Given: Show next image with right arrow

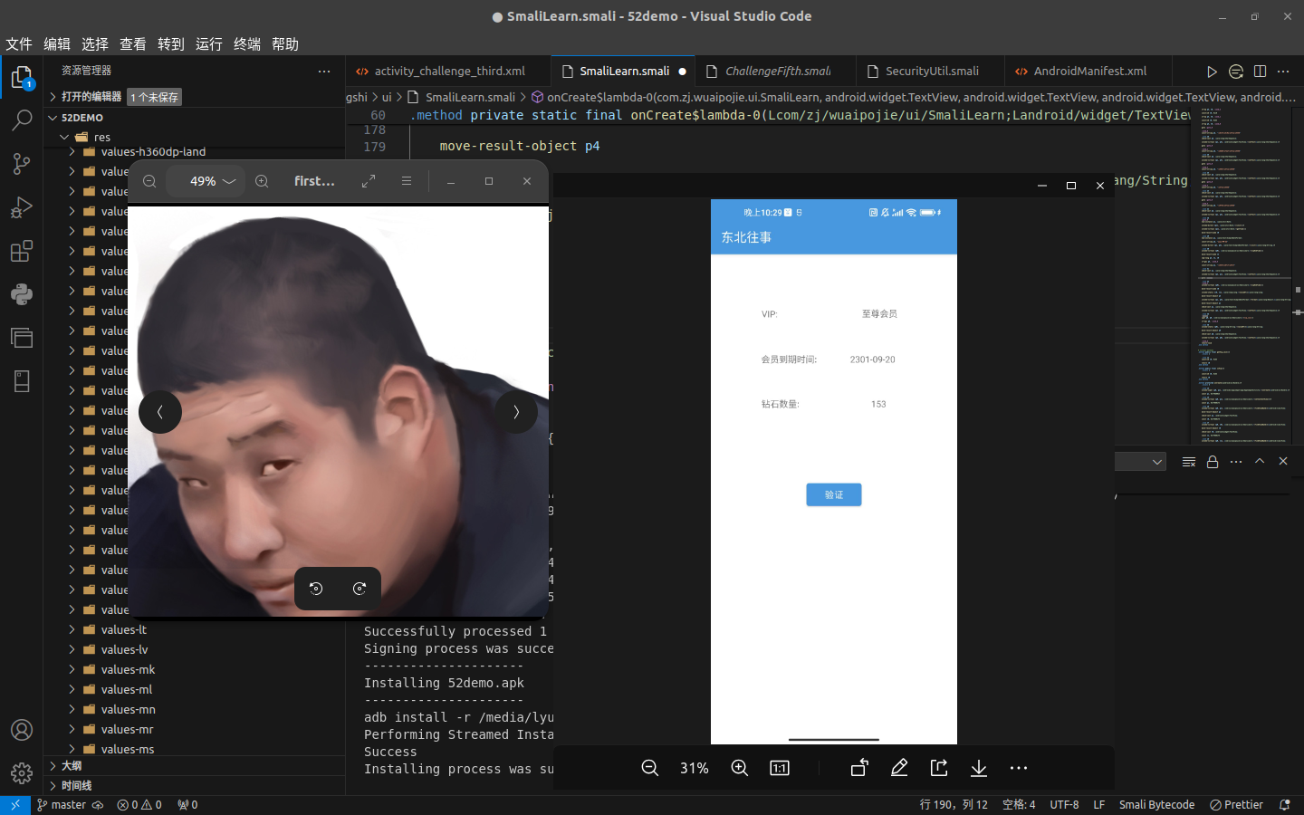Looking at the screenshot, I should (516, 412).
